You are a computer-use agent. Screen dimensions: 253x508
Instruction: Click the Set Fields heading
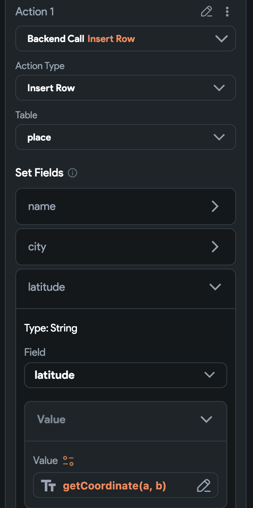coord(39,173)
